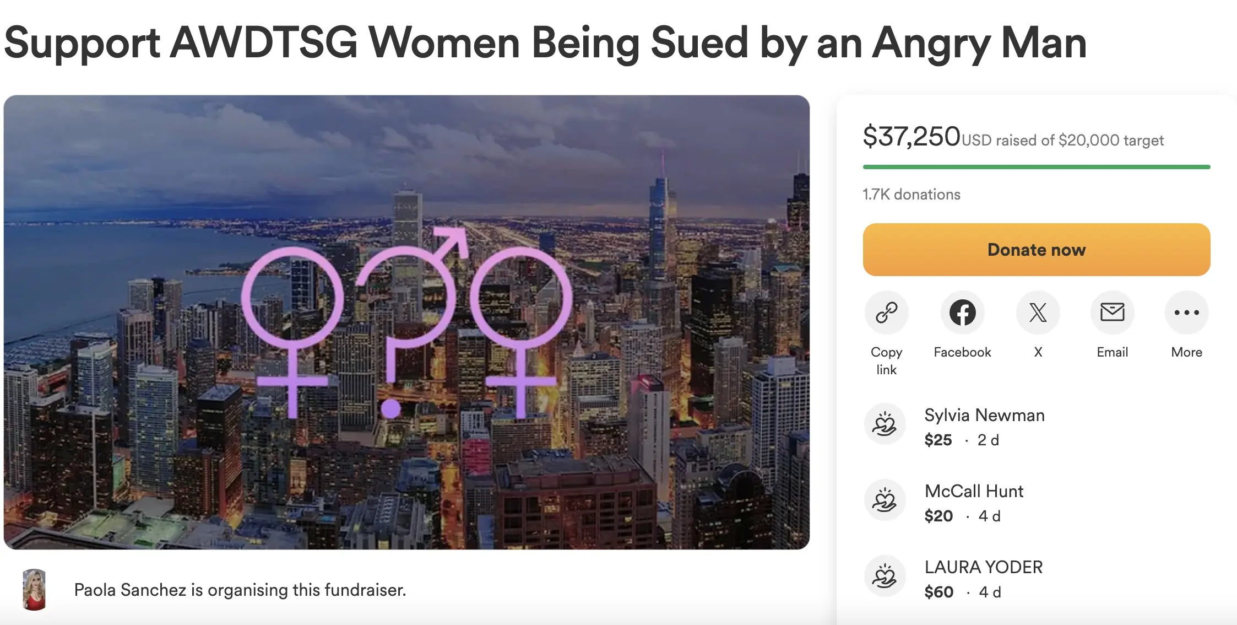This screenshot has height=625, width=1237.
Task: Open LAURA YODER's donation entry
Action: click(x=984, y=567)
